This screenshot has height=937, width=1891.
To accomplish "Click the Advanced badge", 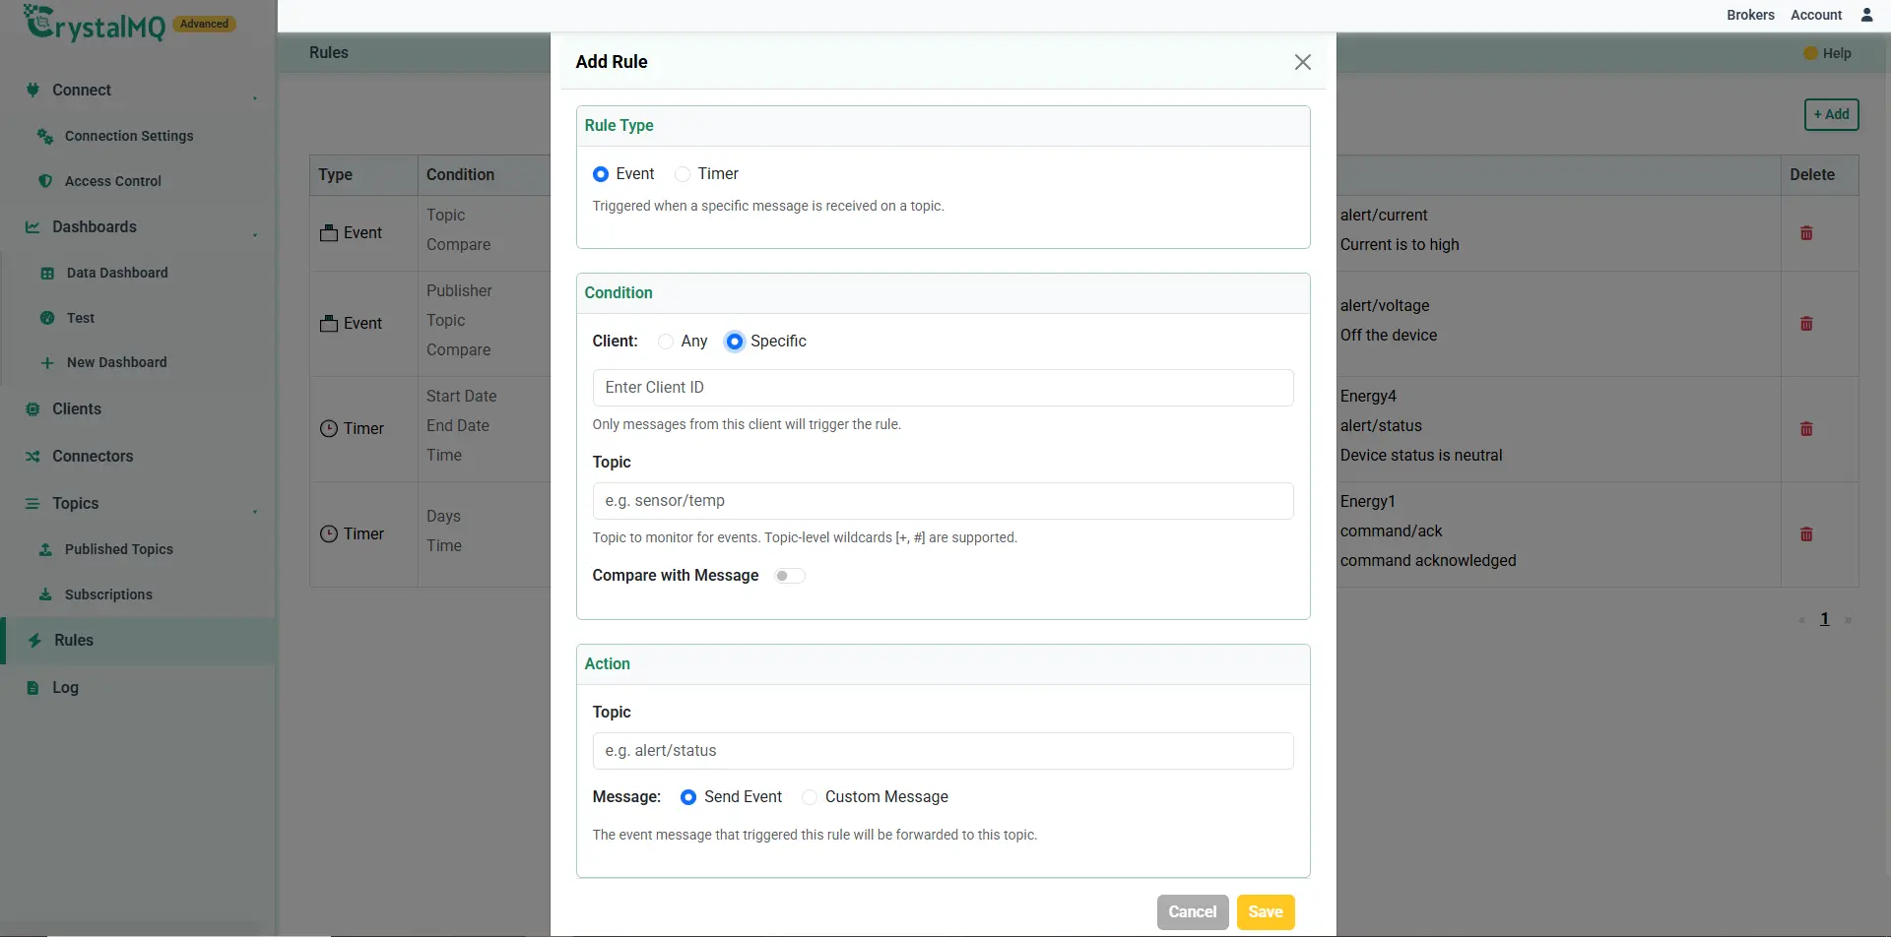I will point(204,24).
